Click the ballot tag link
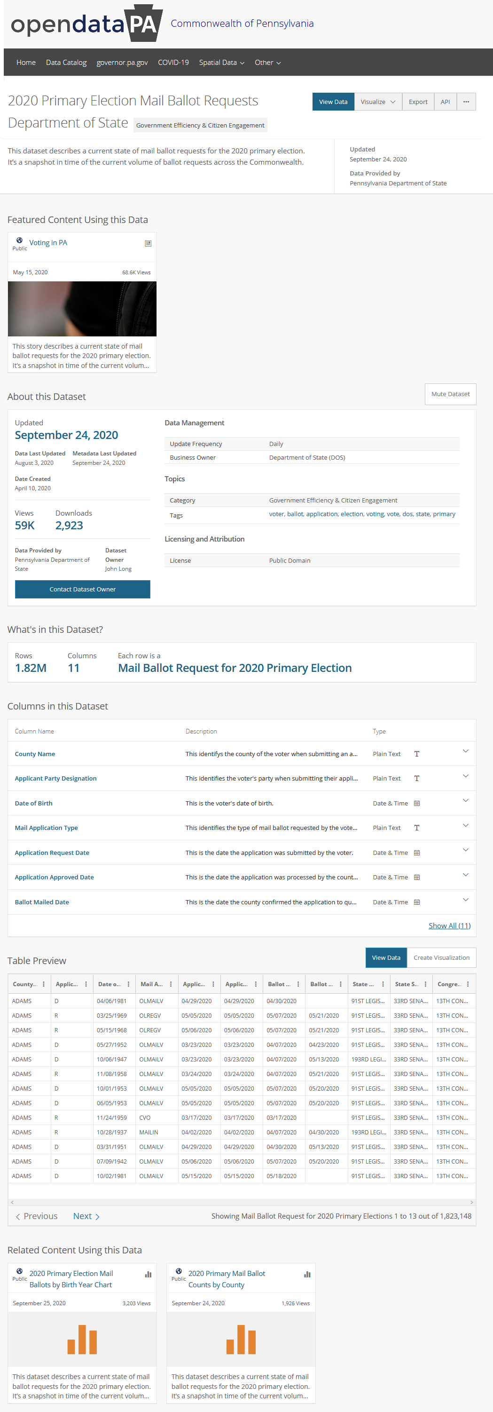This screenshot has width=493, height=1412. [295, 514]
